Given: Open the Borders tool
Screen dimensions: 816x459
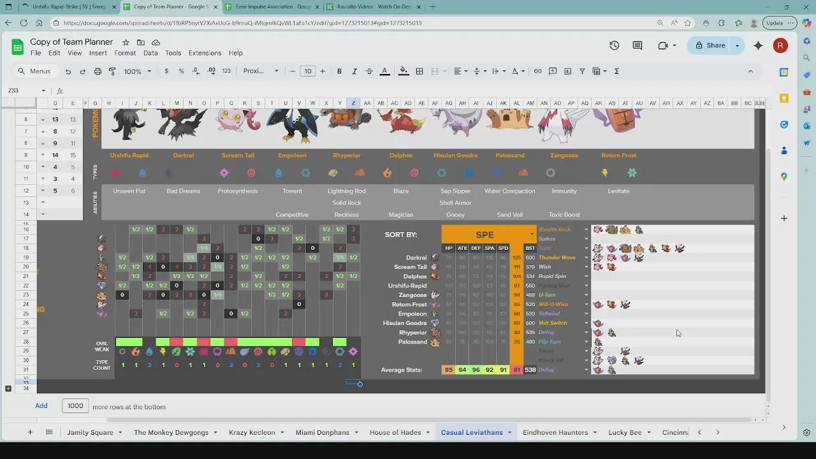Looking at the screenshot, I should tap(419, 71).
